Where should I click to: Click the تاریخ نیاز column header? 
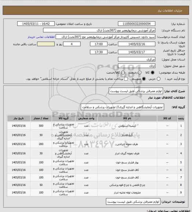19,118
